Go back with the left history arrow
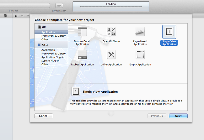 pyautogui.click(x=22, y=16)
